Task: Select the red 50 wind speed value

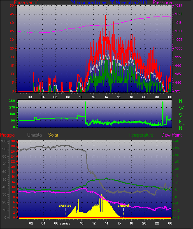Action: coord(12,5)
